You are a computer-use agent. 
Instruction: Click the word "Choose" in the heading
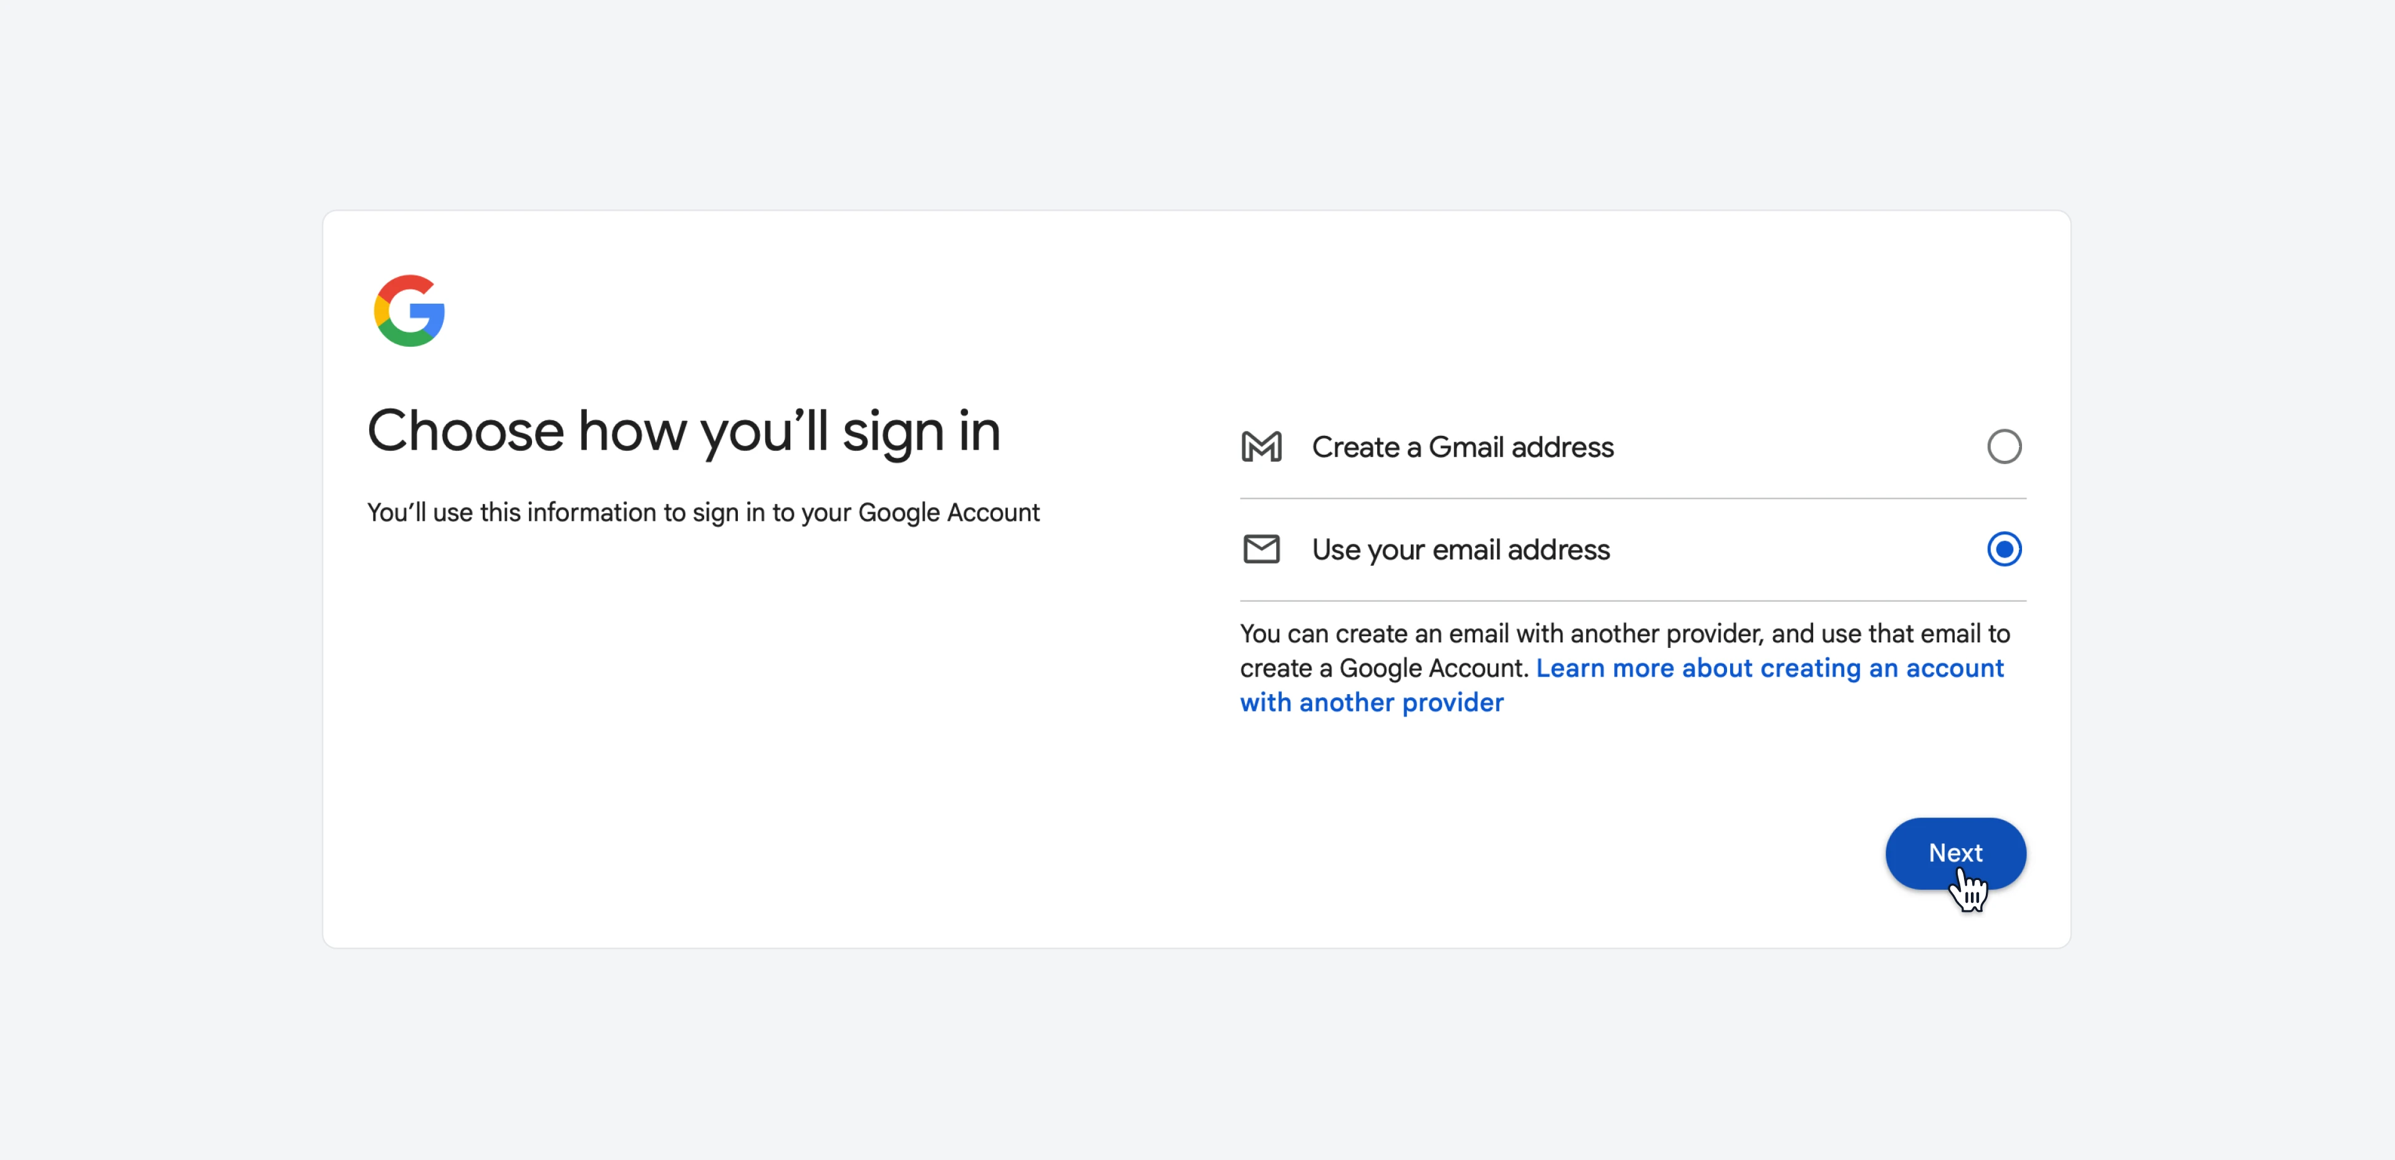tap(466, 432)
